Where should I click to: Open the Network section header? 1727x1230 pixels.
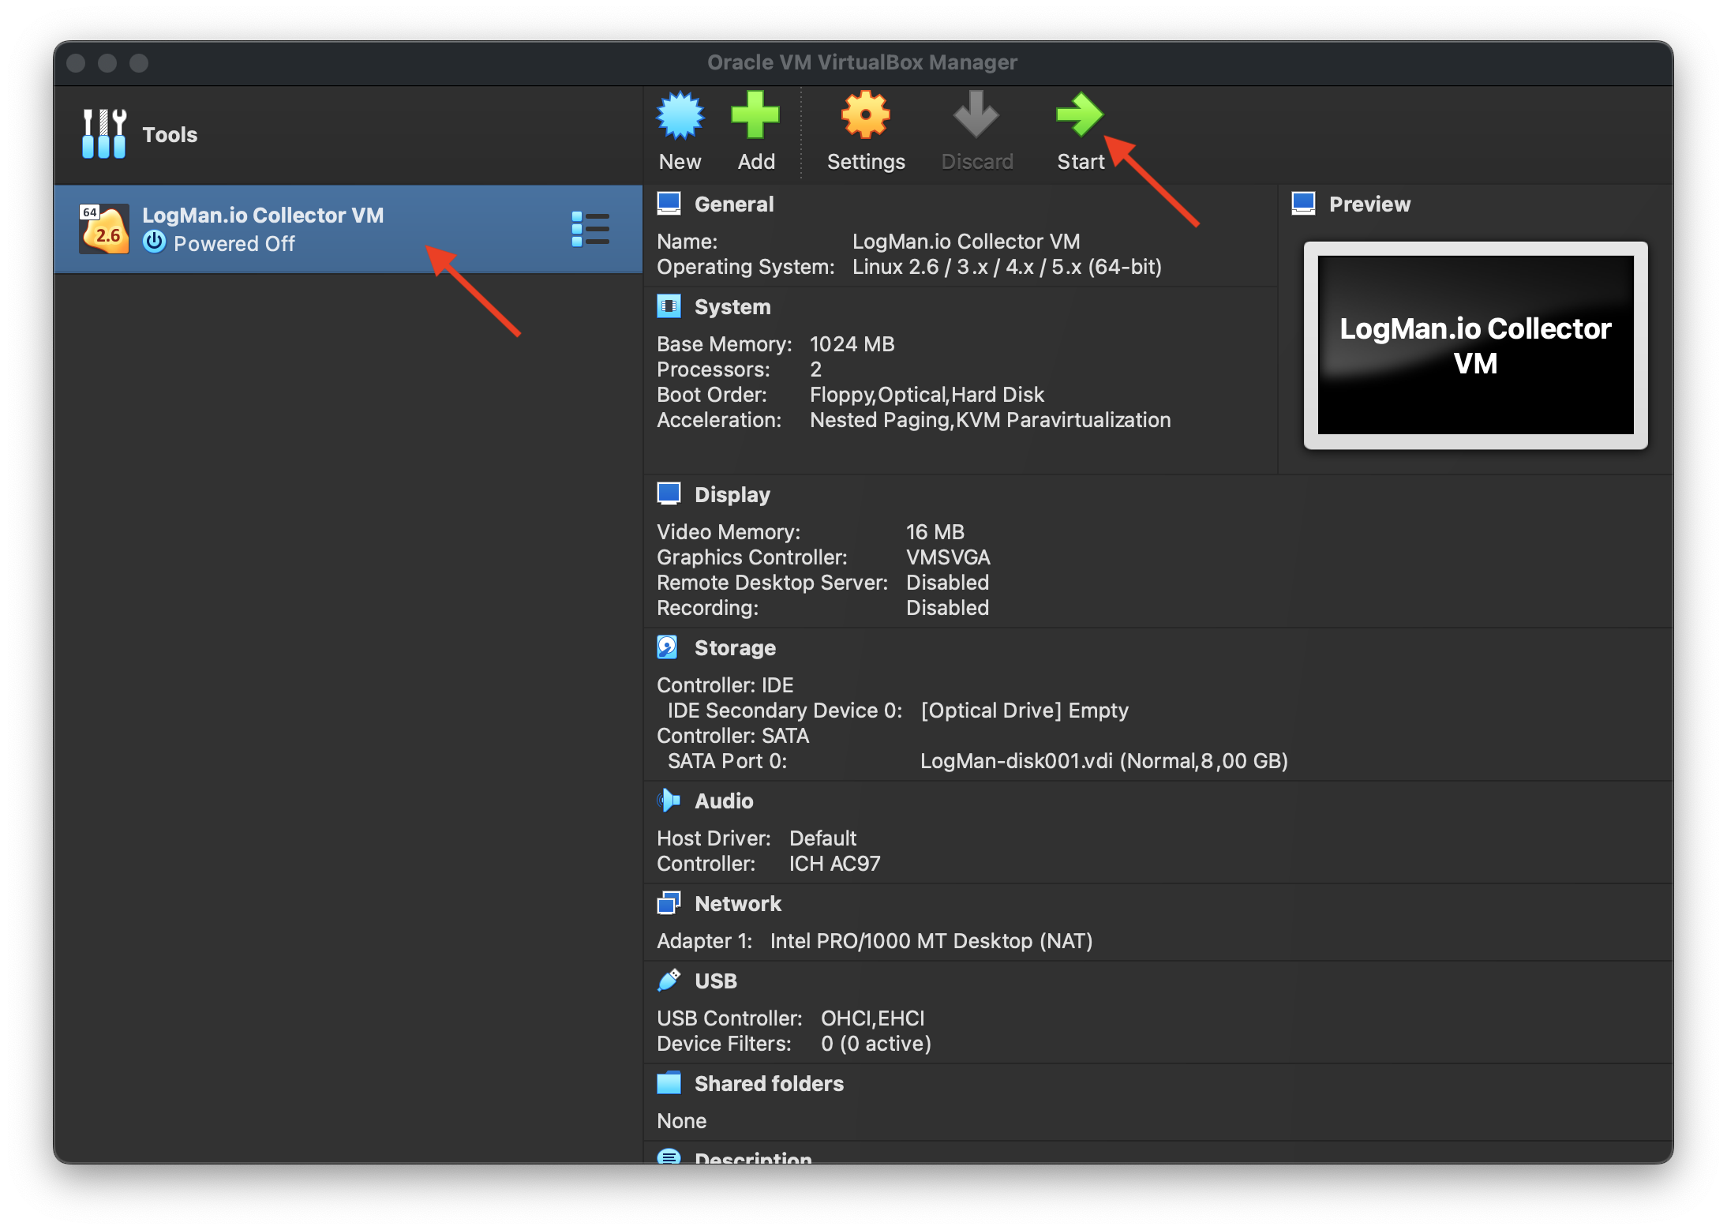pyautogui.click(x=737, y=904)
